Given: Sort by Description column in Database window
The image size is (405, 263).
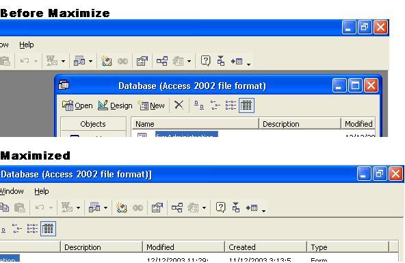Looking at the screenshot, I should click(x=300, y=124).
